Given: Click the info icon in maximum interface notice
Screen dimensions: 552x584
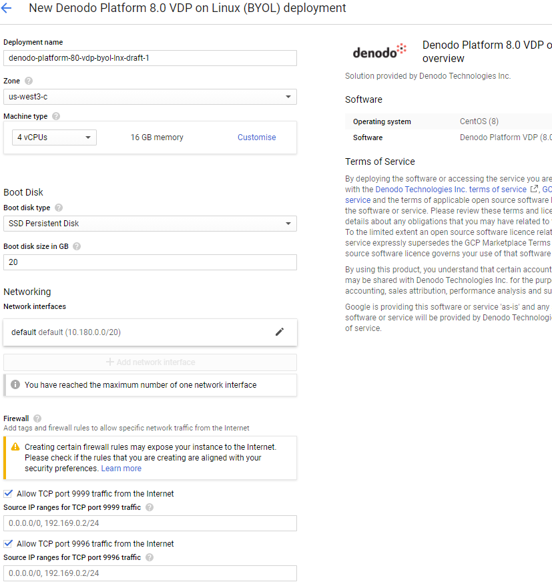Looking at the screenshot, I should 15,384.
